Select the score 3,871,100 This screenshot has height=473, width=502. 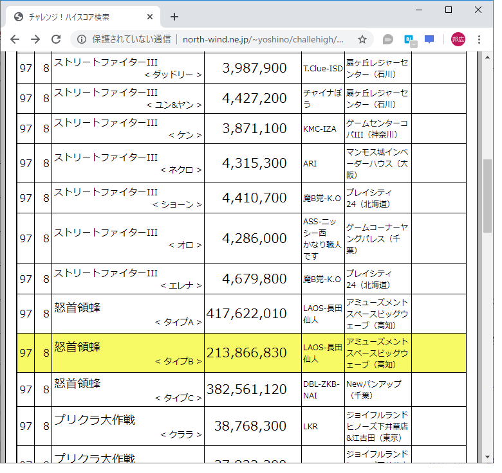point(254,129)
